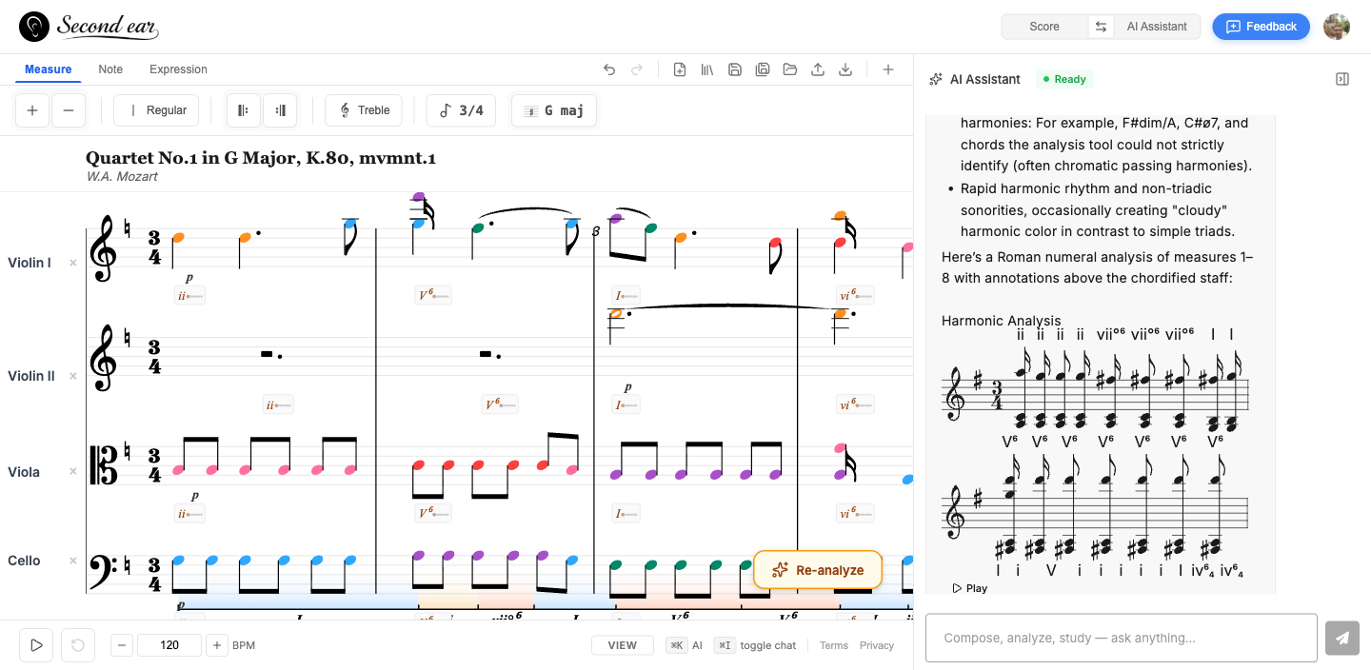Image resolution: width=1371 pixels, height=670 pixels.
Task: Insert a start repeat barline
Action: (x=243, y=110)
